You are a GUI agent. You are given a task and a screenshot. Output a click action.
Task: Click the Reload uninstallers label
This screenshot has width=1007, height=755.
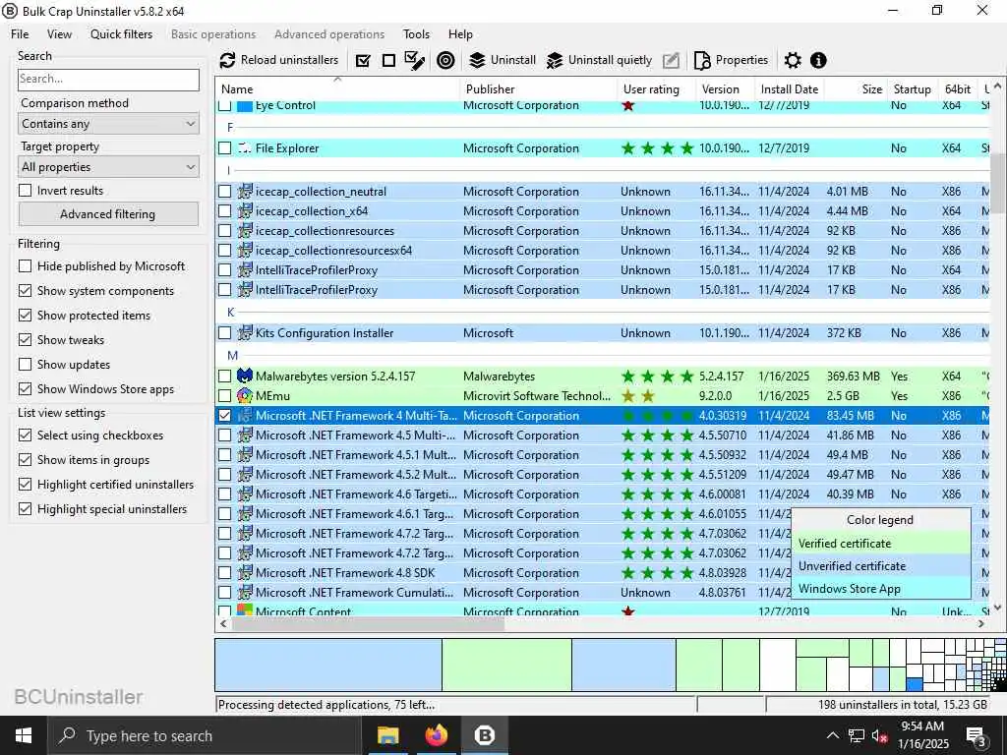[x=289, y=60]
